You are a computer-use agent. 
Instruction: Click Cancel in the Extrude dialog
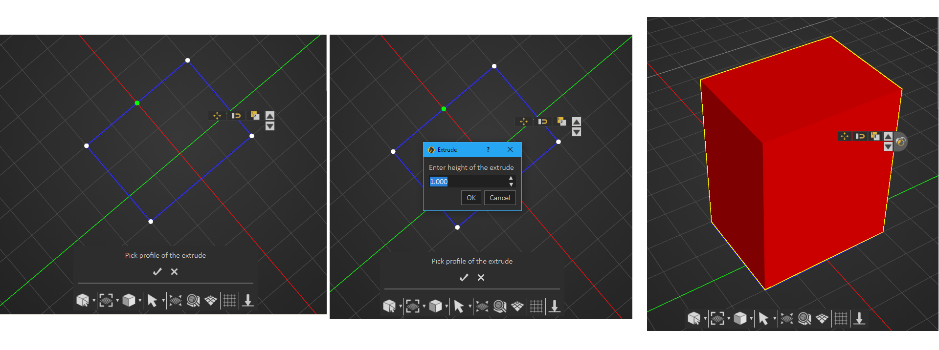tap(500, 198)
